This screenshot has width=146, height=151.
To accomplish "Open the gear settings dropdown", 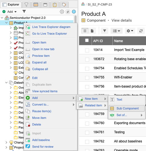I will tap(130, 31).
